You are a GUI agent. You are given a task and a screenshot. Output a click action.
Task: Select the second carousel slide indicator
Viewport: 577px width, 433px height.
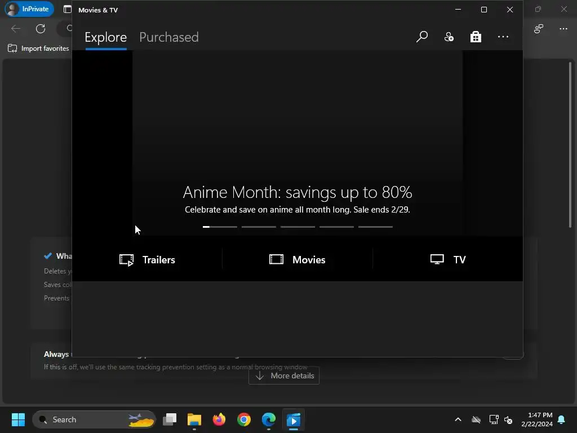click(x=259, y=227)
